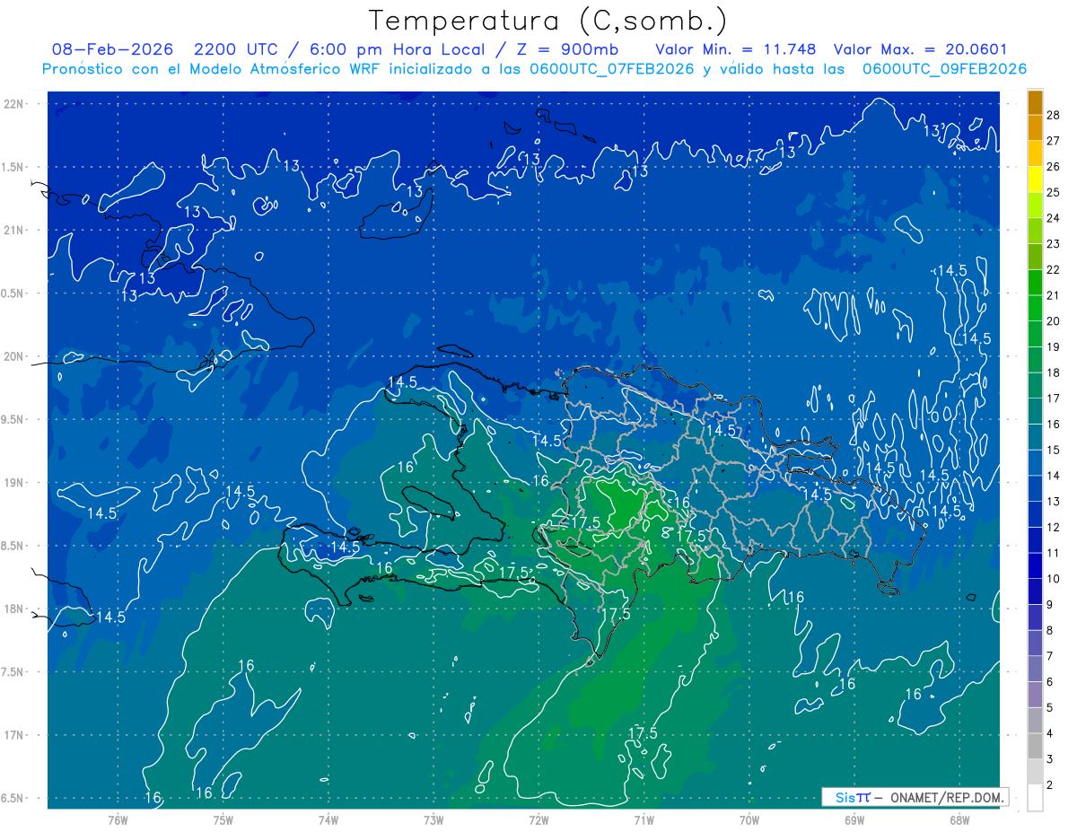Click the "70W" longitude axis label

[749, 820]
